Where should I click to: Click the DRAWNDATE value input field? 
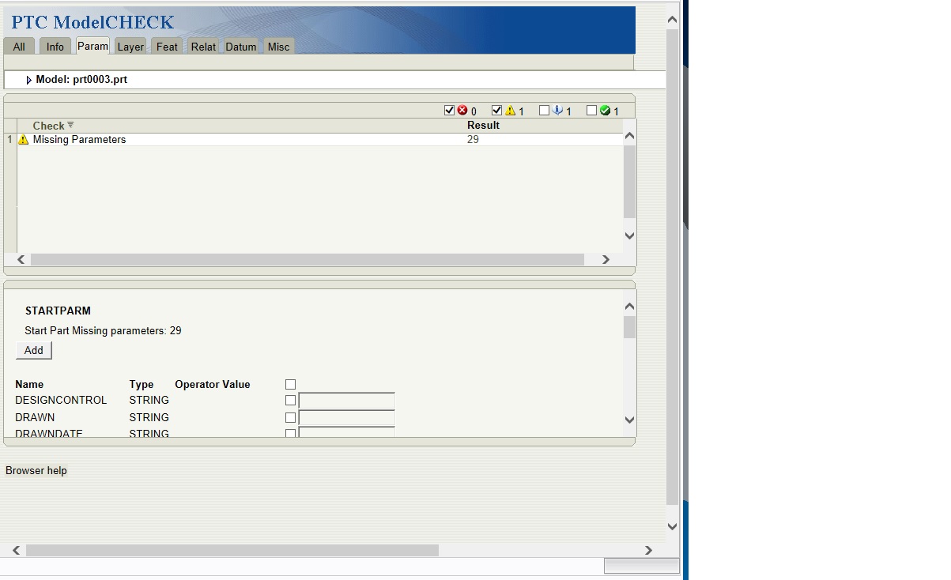346,432
